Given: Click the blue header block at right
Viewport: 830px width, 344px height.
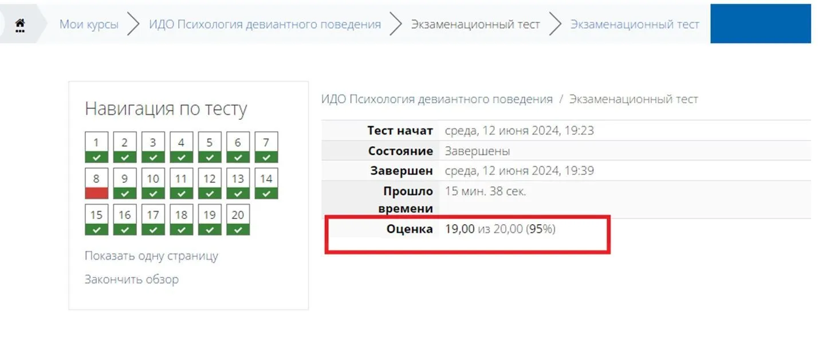Looking at the screenshot, I should 760,24.
